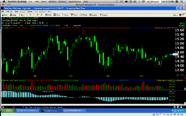This screenshot has height=116, width=186.
Task: Click the crosshair icon in bottom bar
Action: (x=175, y=107)
